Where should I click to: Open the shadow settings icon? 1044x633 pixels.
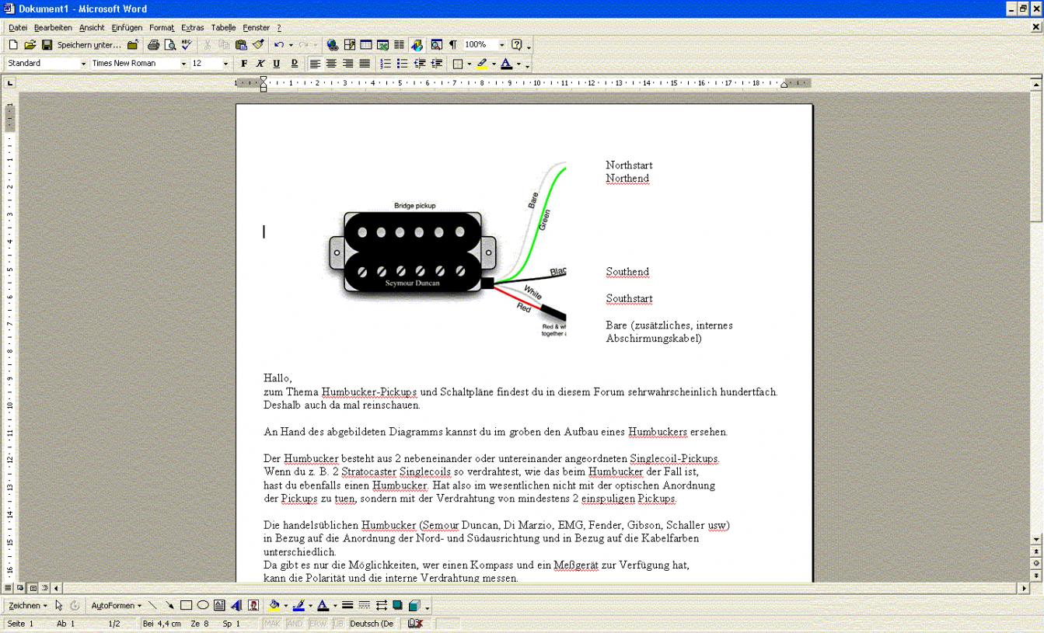(397, 605)
